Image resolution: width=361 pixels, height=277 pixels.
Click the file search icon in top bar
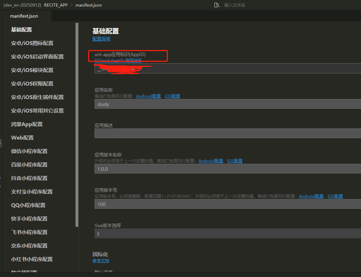pos(217,5)
